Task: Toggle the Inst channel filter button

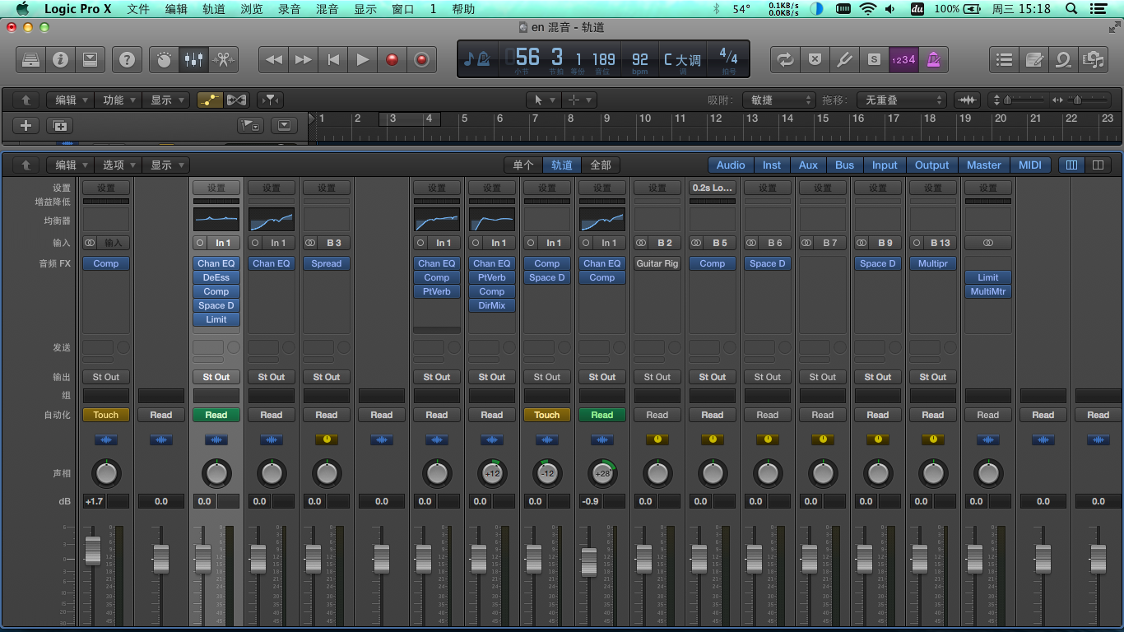Action: coord(772,165)
